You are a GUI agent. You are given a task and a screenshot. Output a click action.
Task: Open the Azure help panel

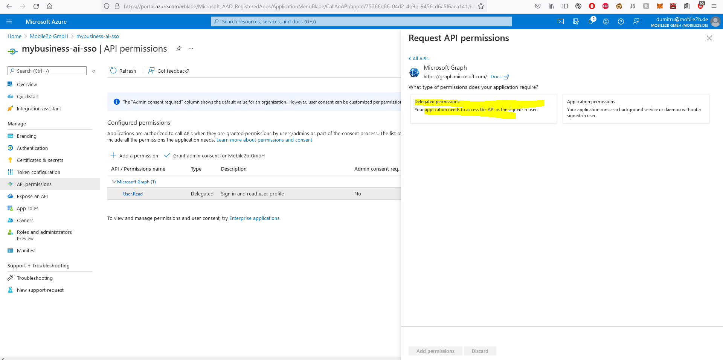coord(621,21)
